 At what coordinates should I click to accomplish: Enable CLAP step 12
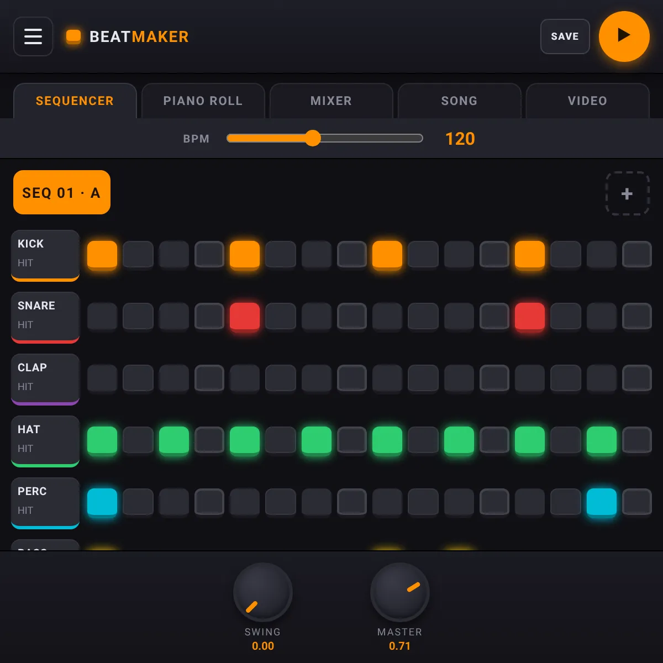click(x=494, y=378)
